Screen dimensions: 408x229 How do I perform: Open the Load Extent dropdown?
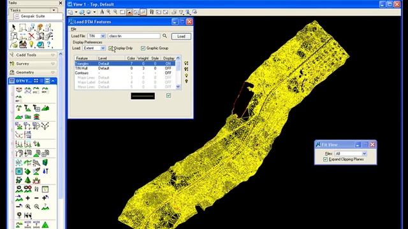coord(103,48)
